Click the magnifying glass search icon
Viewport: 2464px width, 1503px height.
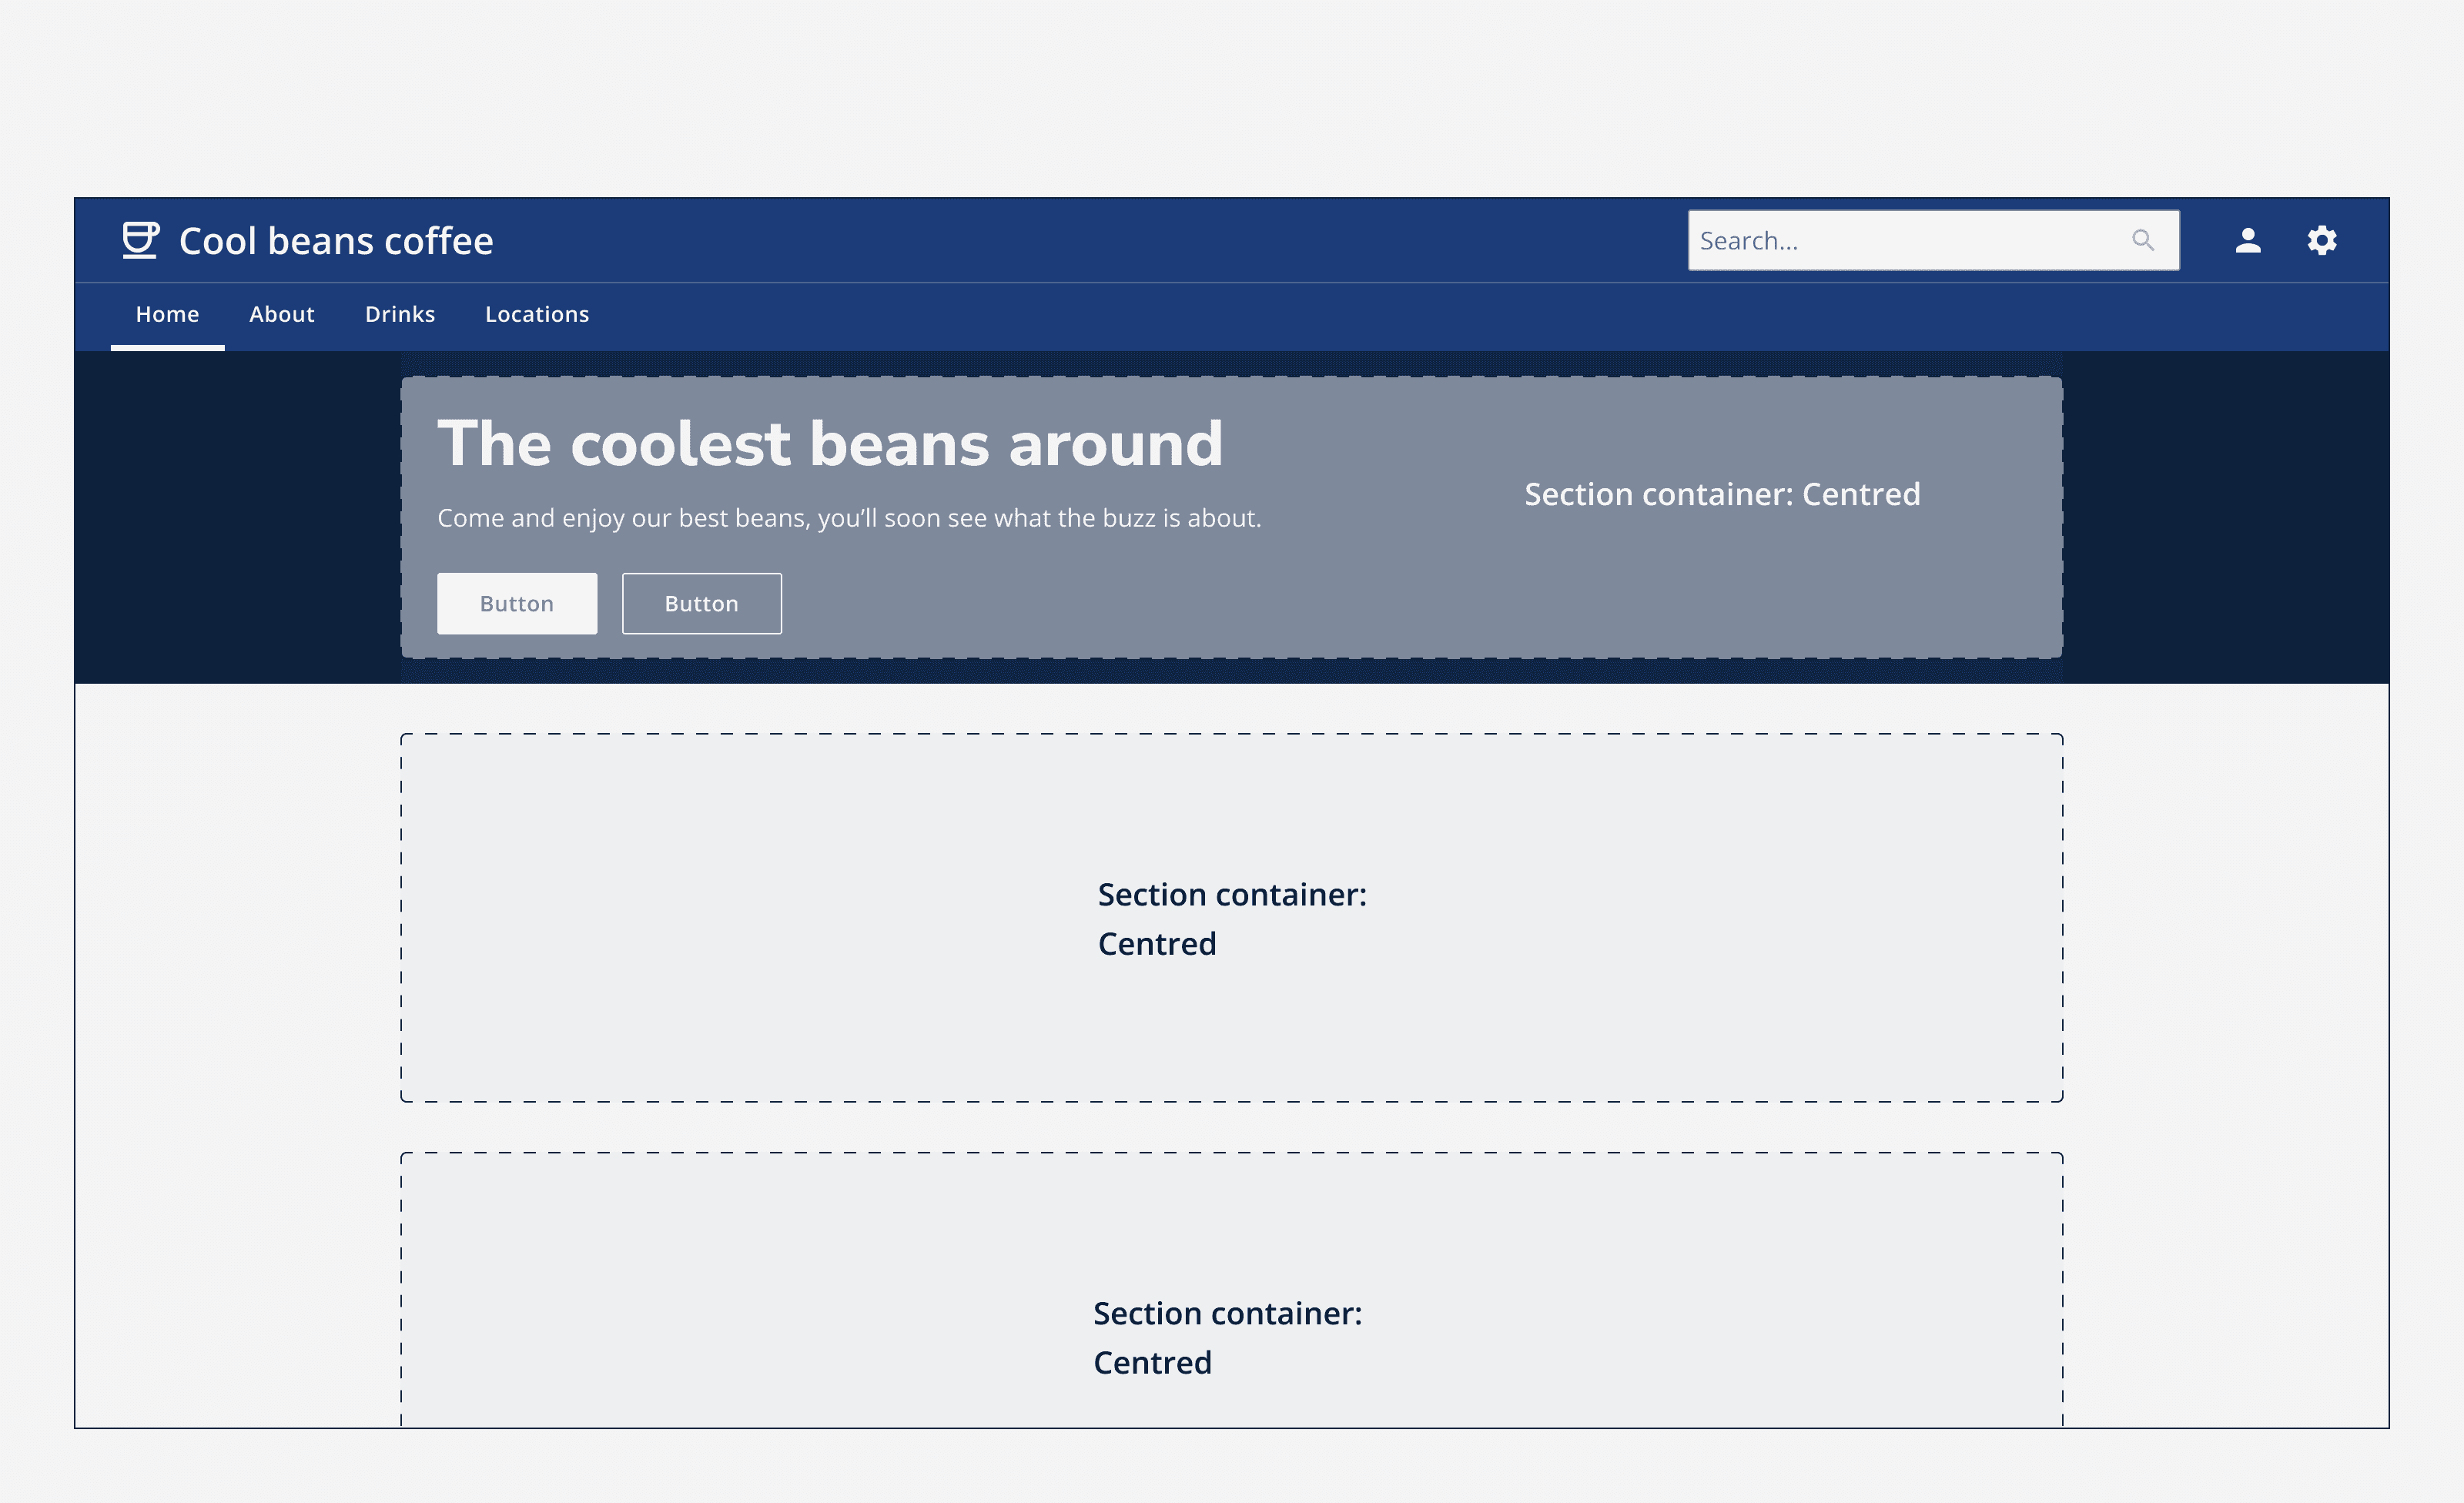coord(2144,240)
